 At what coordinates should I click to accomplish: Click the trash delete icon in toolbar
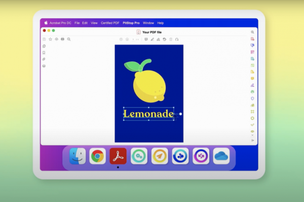click(x=171, y=39)
